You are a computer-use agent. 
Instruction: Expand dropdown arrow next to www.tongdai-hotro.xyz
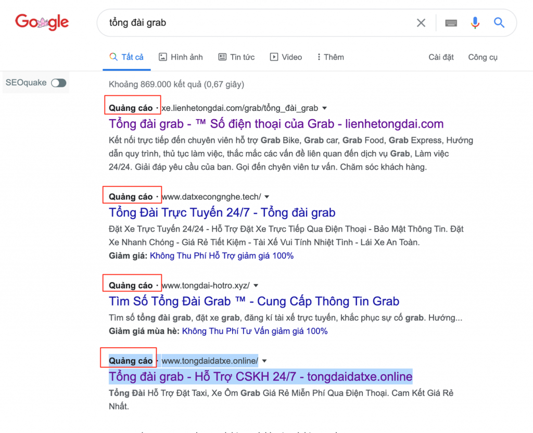coord(256,286)
